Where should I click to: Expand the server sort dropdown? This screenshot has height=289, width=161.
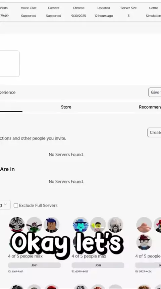click(4, 205)
